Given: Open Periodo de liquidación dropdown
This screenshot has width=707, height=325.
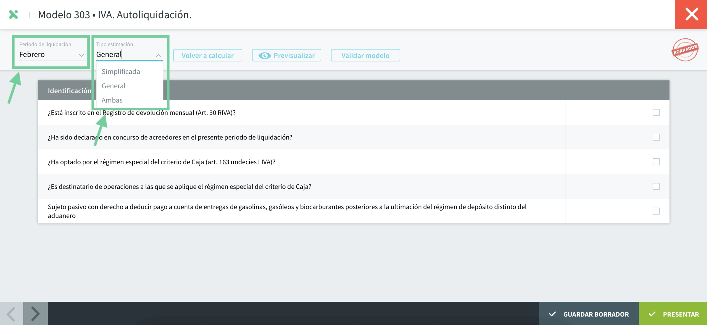Looking at the screenshot, I should (52, 55).
